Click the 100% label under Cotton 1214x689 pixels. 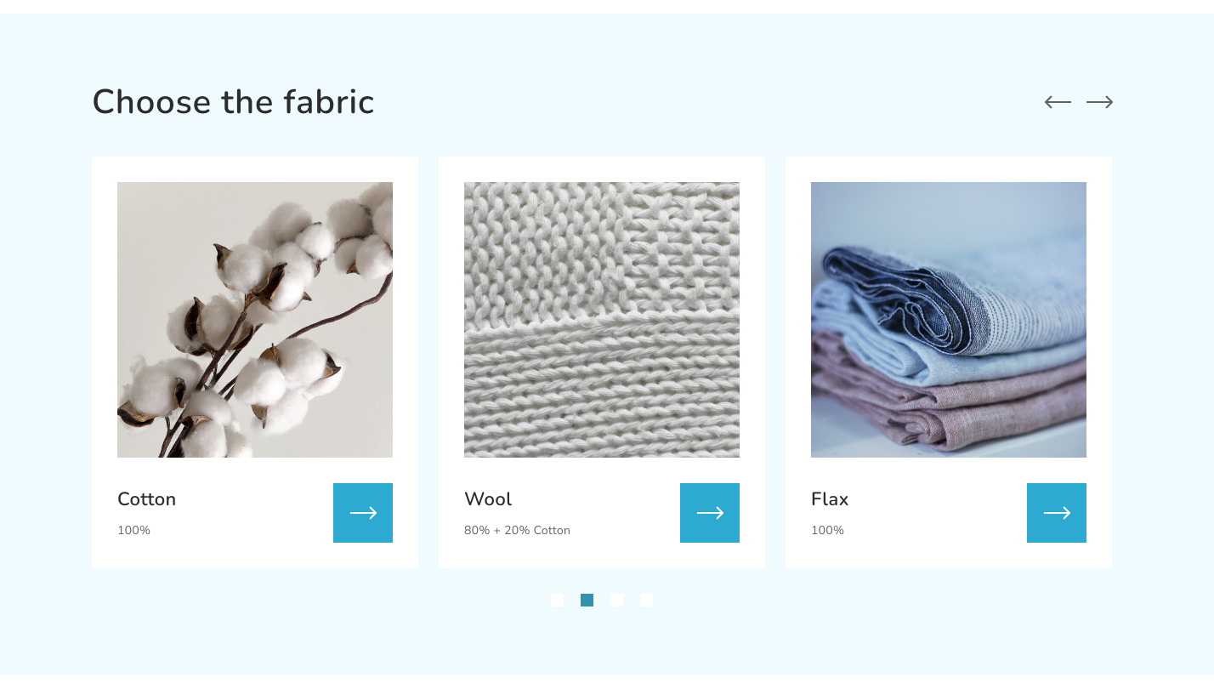tap(133, 531)
